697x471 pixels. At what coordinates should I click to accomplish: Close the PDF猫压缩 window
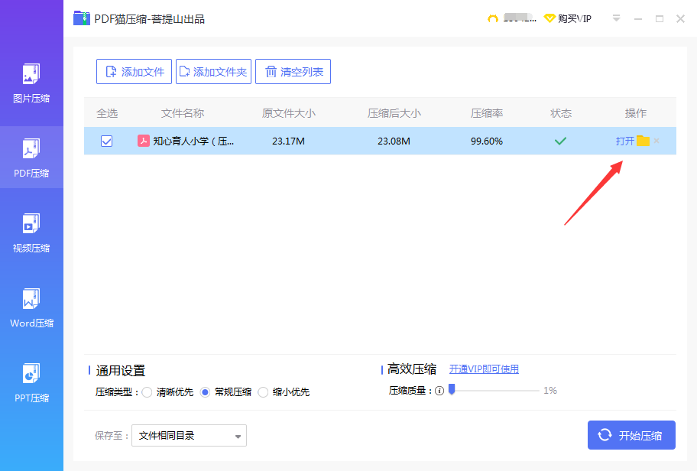tap(680, 18)
